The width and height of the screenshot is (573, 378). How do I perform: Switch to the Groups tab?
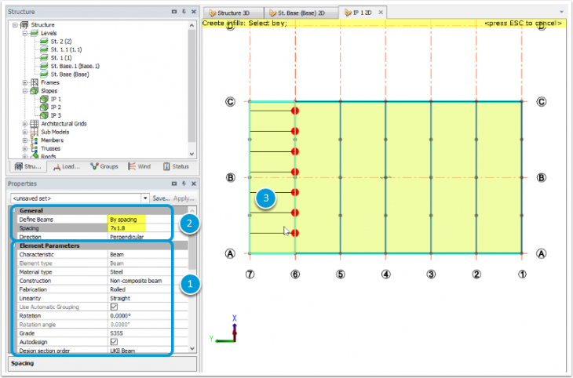(x=103, y=166)
